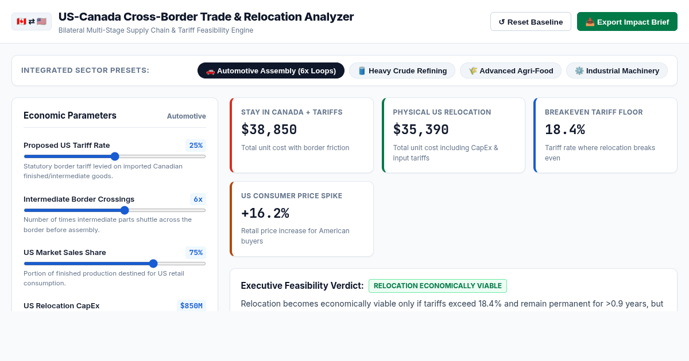The height and width of the screenshot is (361, 689).
Task: Click the 6x border crossings value badge
Action: coord(198,199)
